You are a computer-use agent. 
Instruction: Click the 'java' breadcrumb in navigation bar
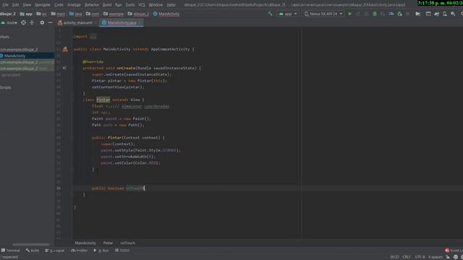75,14
